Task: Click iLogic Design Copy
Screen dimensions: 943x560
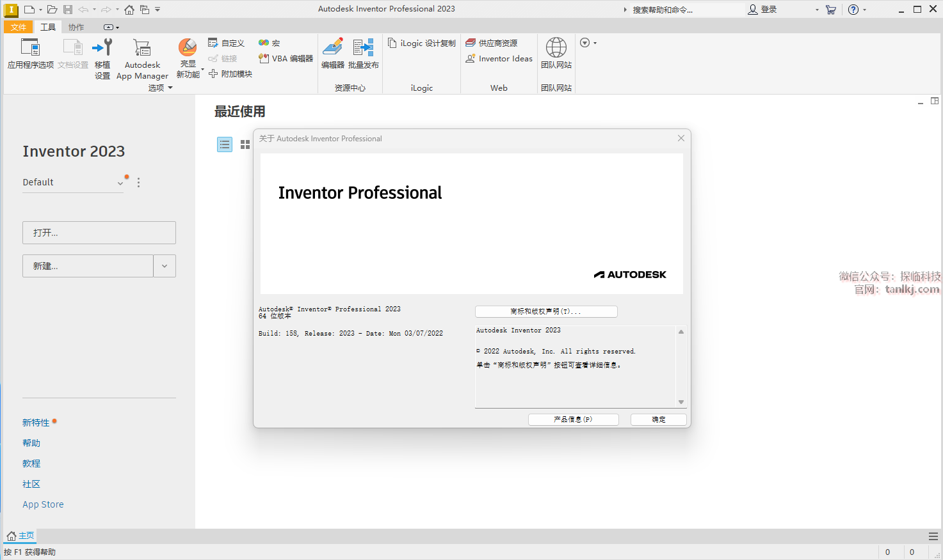Action: [x=422, y=43]
